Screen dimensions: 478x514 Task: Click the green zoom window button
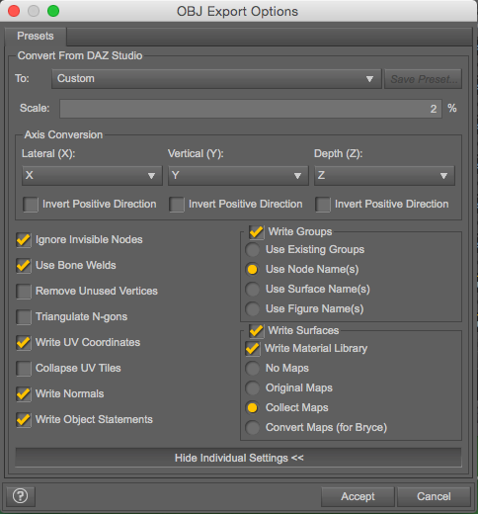53,11
